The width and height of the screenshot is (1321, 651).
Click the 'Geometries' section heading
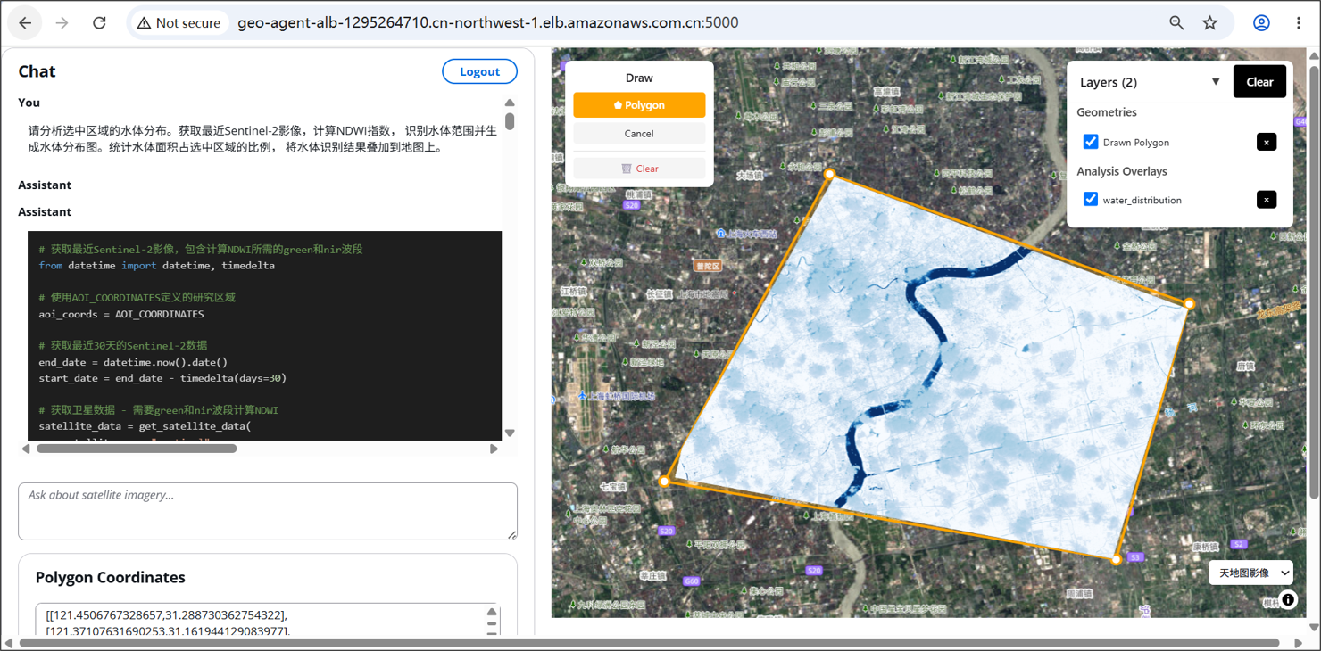1107,112
